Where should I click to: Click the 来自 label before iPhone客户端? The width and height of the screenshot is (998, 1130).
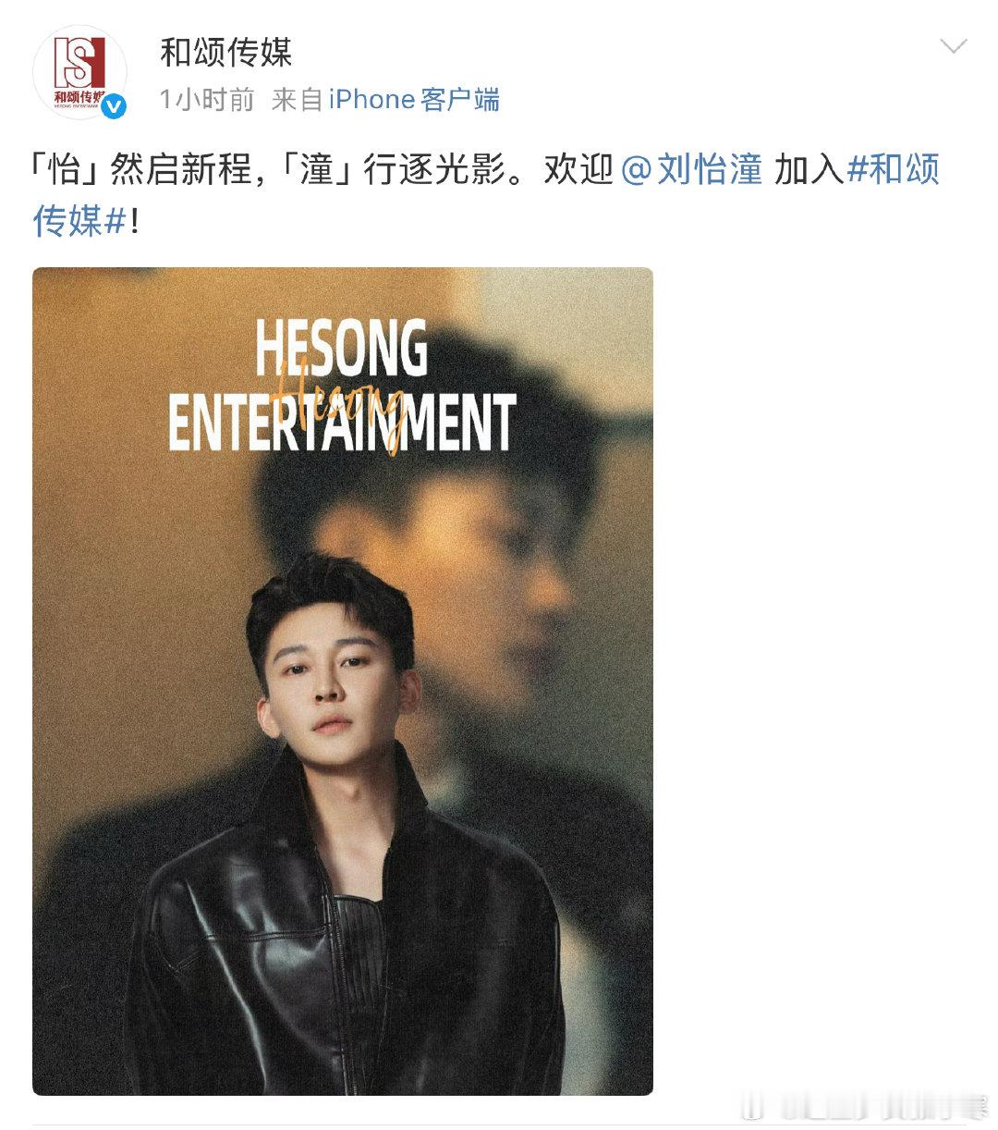pos(298,99)
